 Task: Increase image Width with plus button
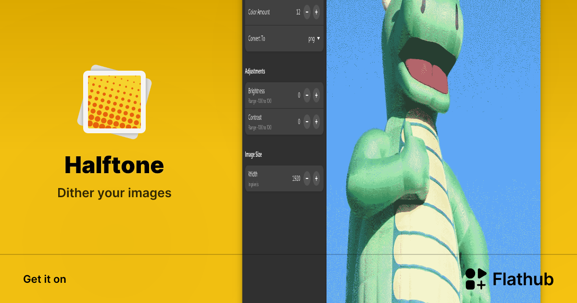(x=316, y=178)
